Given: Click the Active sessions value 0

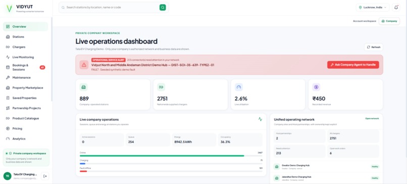Looking at the screenshot, I should click(83, 142).
